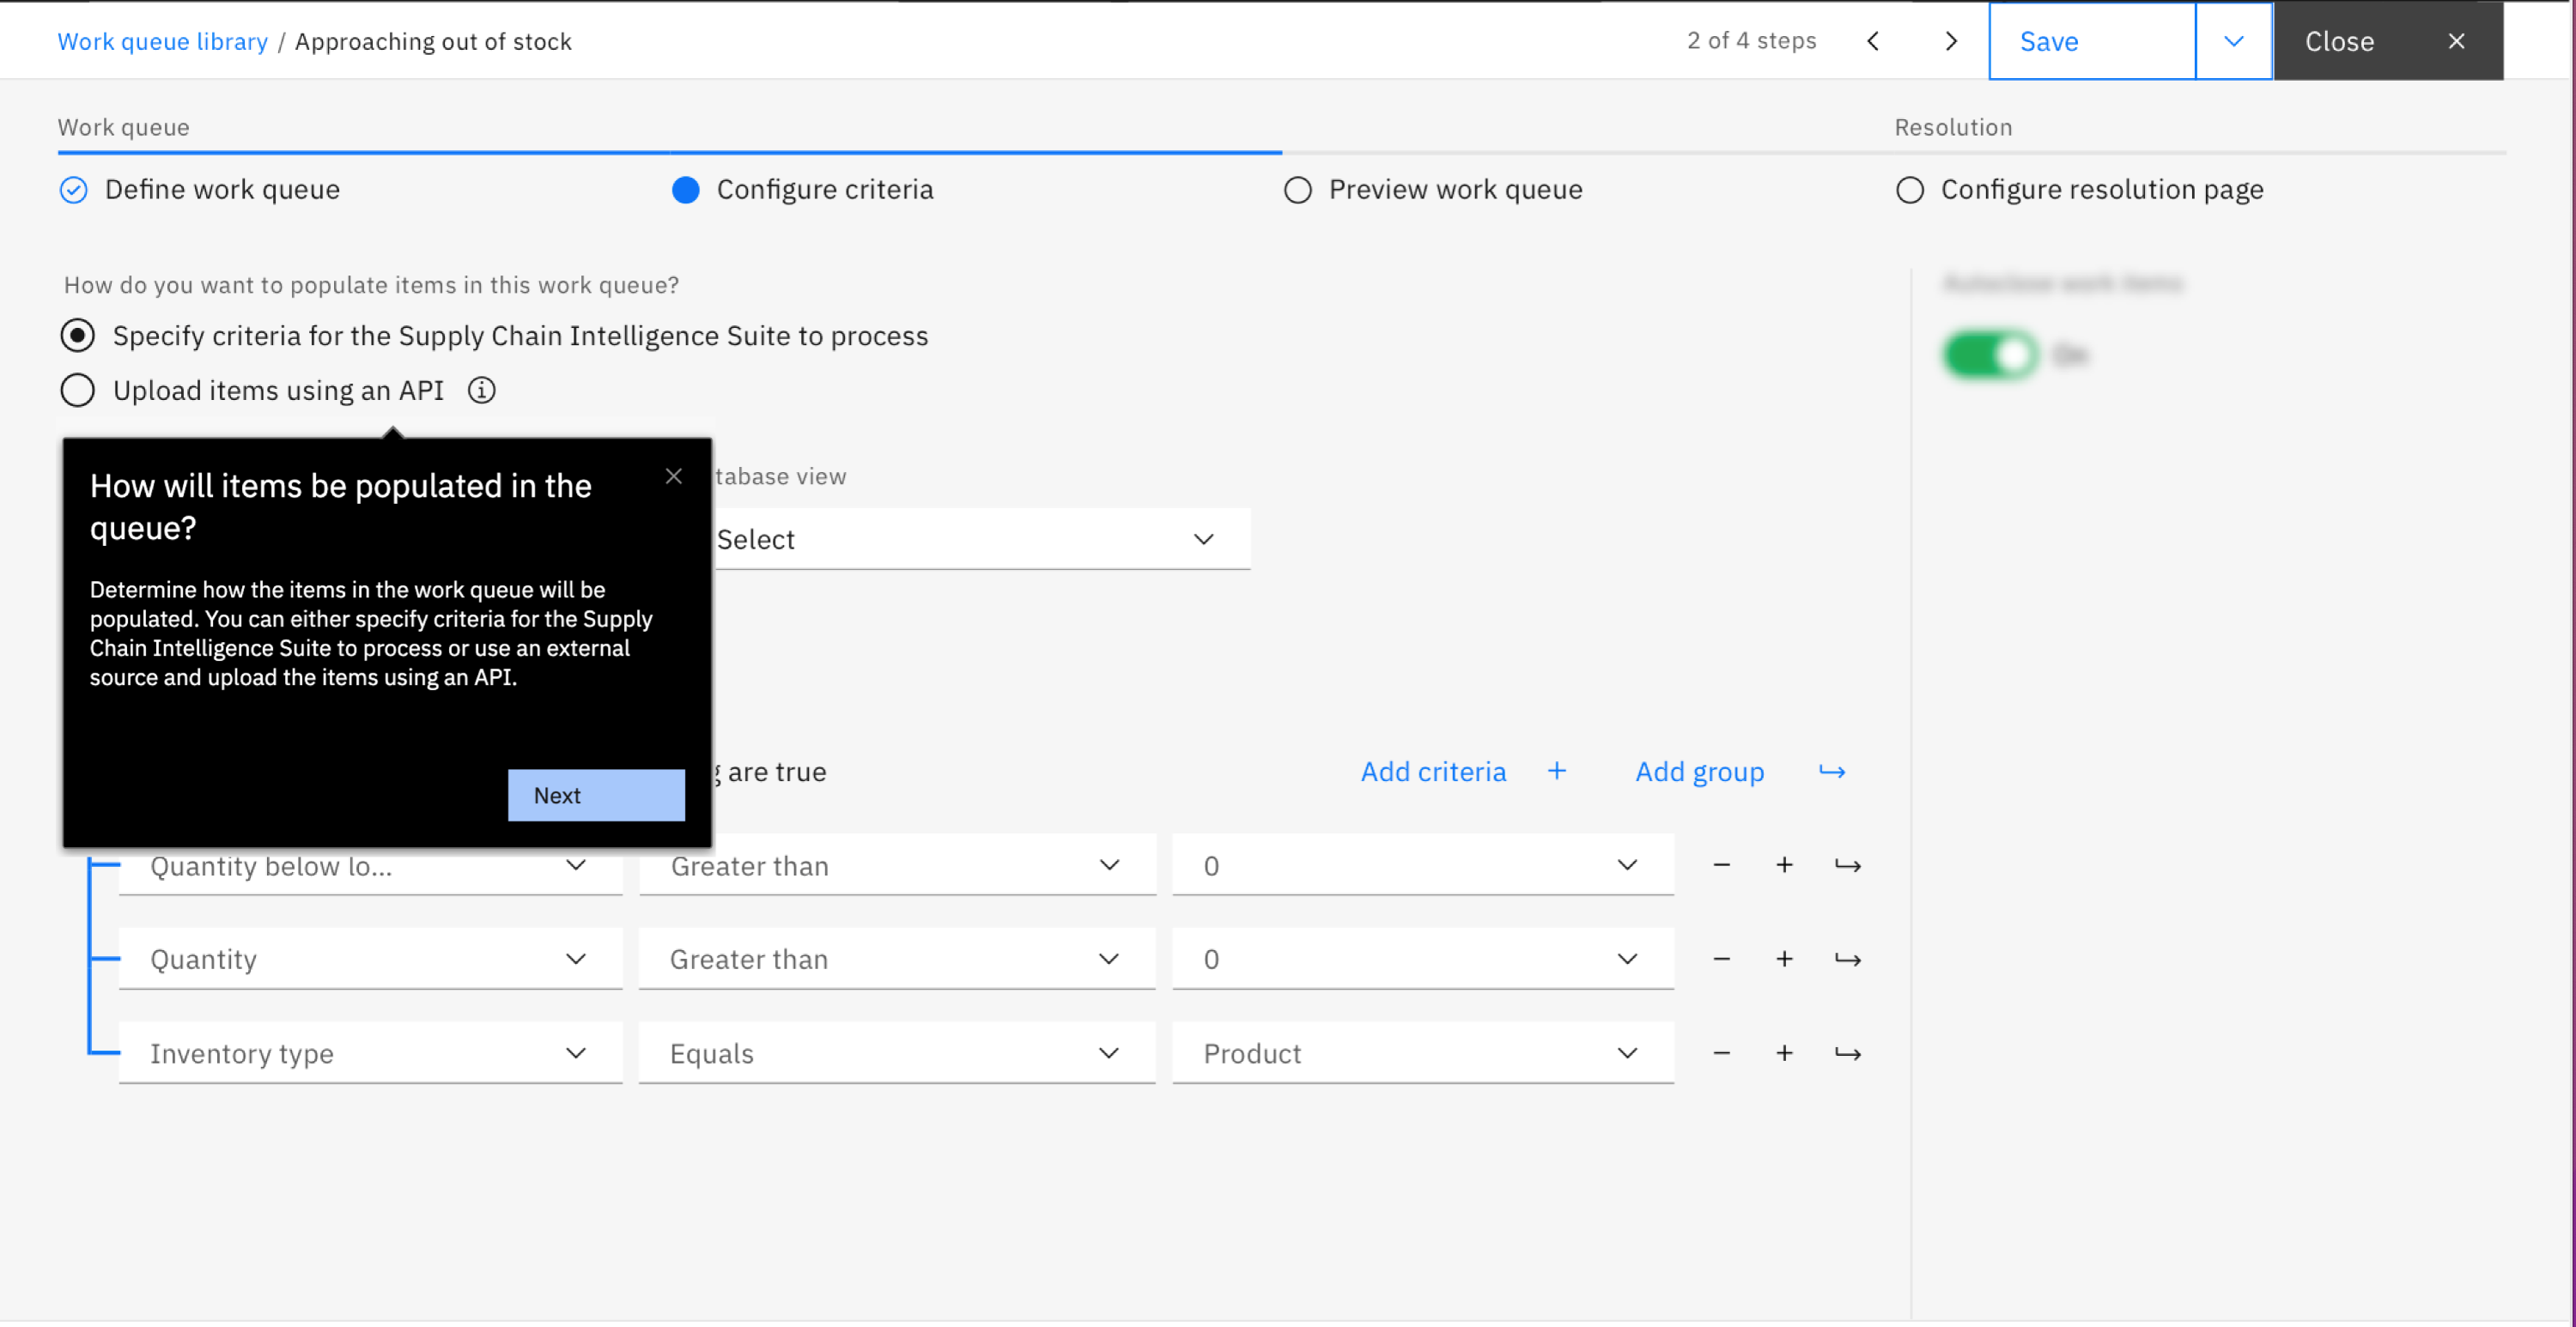Click arrow icon next to Add group

click(x=1831, y=772)
